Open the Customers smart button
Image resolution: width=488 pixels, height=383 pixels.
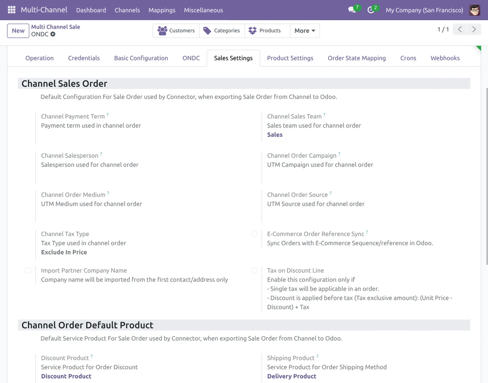(176, 30)
